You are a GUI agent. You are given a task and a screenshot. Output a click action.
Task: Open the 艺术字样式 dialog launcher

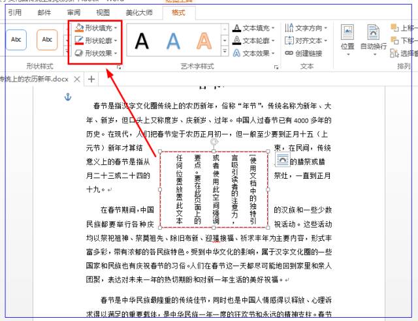pyautogui.click(x=276, y=67)
